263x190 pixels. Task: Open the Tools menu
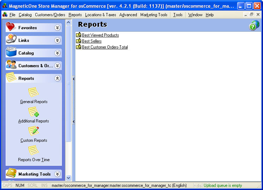coord(178,15)
